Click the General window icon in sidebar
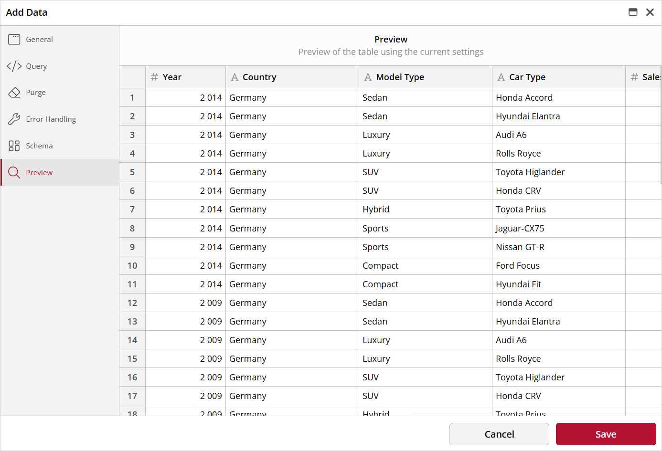662x451 pixels. (14, 39)
